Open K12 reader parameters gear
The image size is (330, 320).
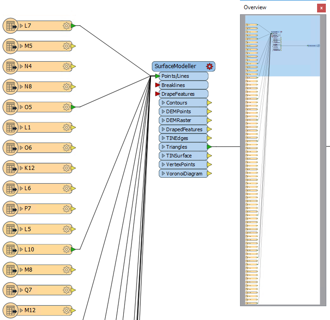(x=66, y=168)
